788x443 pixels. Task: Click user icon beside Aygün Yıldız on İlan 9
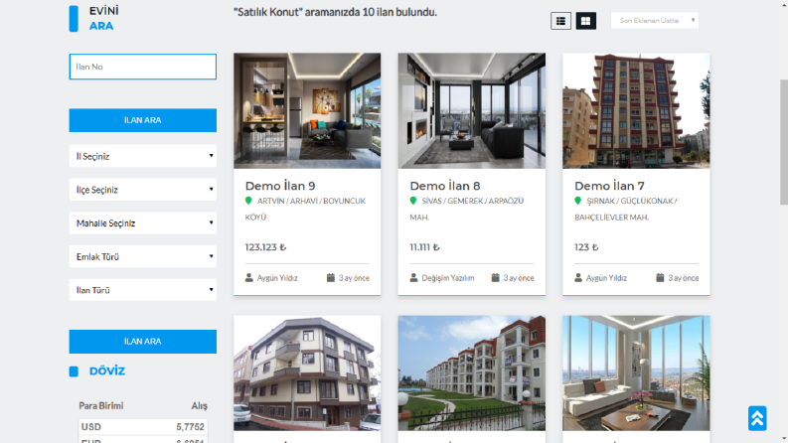tap(248, 278)
